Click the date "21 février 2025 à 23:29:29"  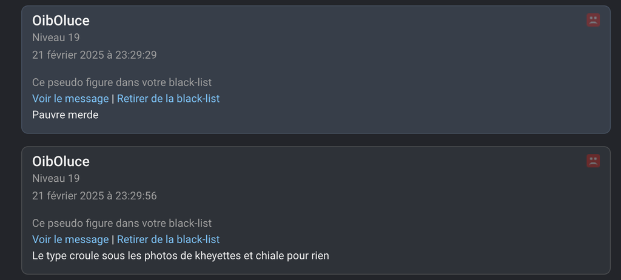click(x=95, y=55)
